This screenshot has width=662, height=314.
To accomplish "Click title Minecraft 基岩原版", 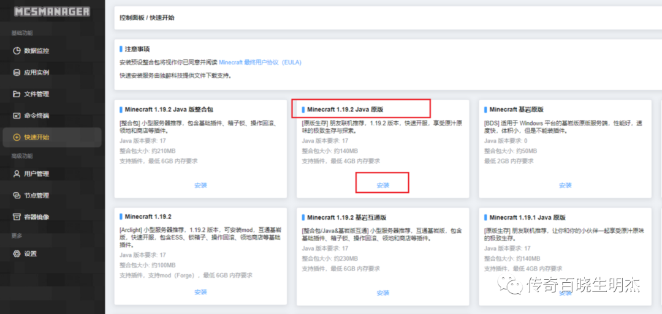I will [x=516, y=110].
